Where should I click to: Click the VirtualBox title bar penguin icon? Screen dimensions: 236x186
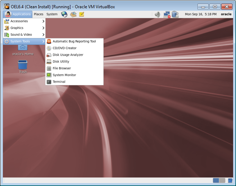tap(6, 7)
